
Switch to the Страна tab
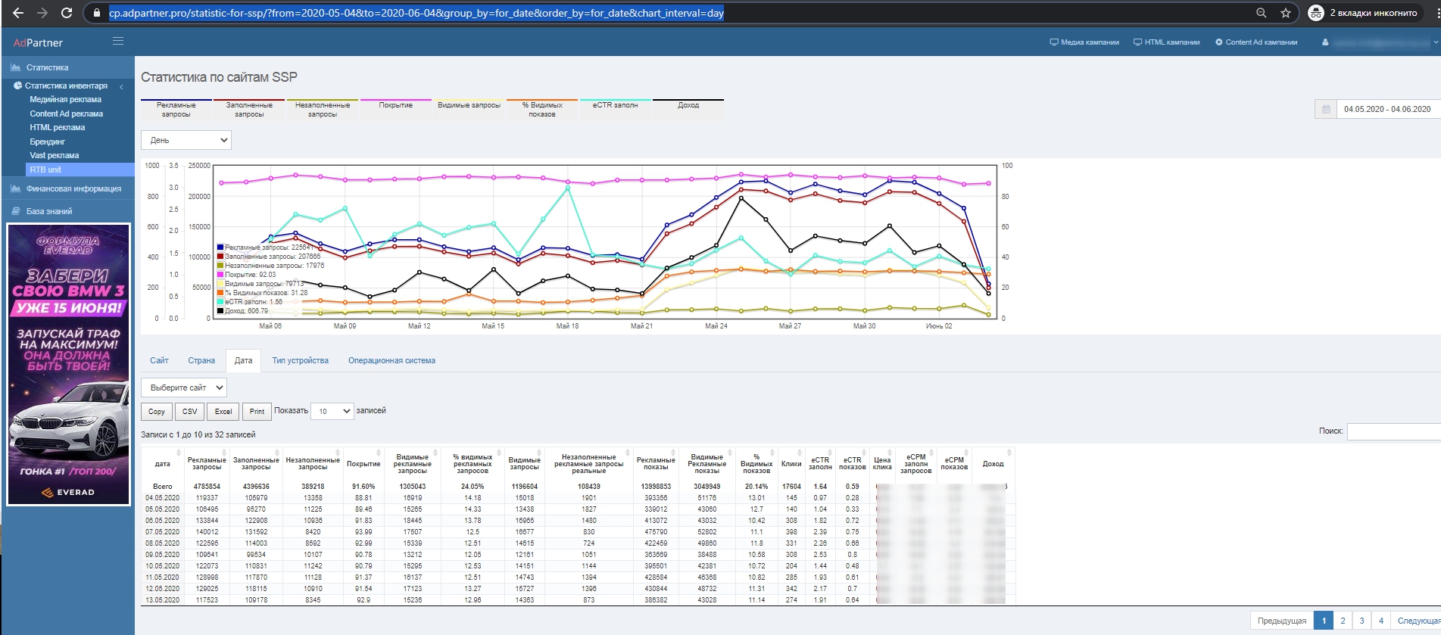click(x=201, y=360)
